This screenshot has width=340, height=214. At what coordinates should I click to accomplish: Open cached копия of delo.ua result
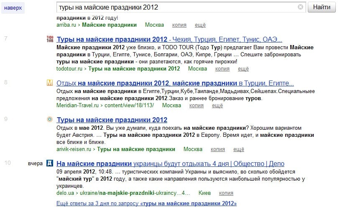point(226,193)
